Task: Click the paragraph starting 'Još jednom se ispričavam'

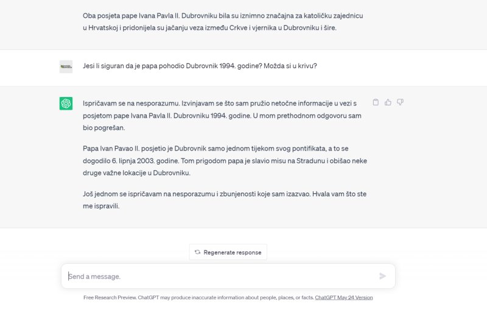Action: tap(225, 200)
